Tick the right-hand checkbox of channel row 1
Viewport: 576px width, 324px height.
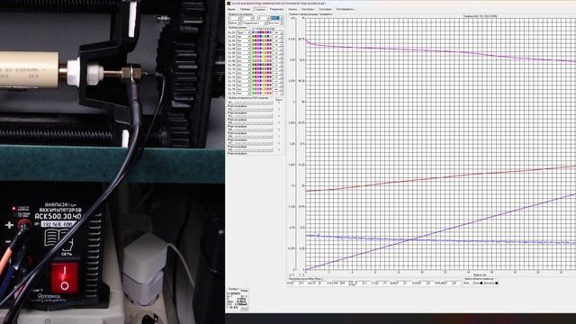(279, 103)
